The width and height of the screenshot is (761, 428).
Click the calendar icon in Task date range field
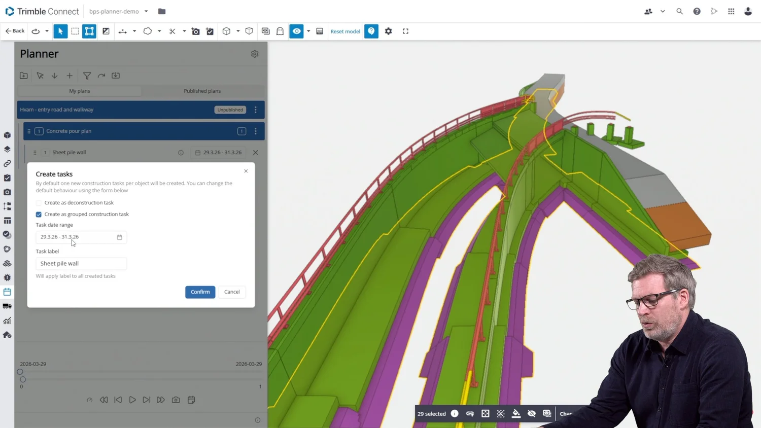click(120, 237)
